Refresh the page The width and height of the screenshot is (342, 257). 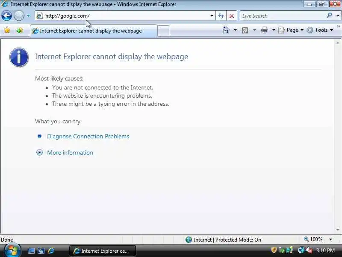[x=221, y=16]
